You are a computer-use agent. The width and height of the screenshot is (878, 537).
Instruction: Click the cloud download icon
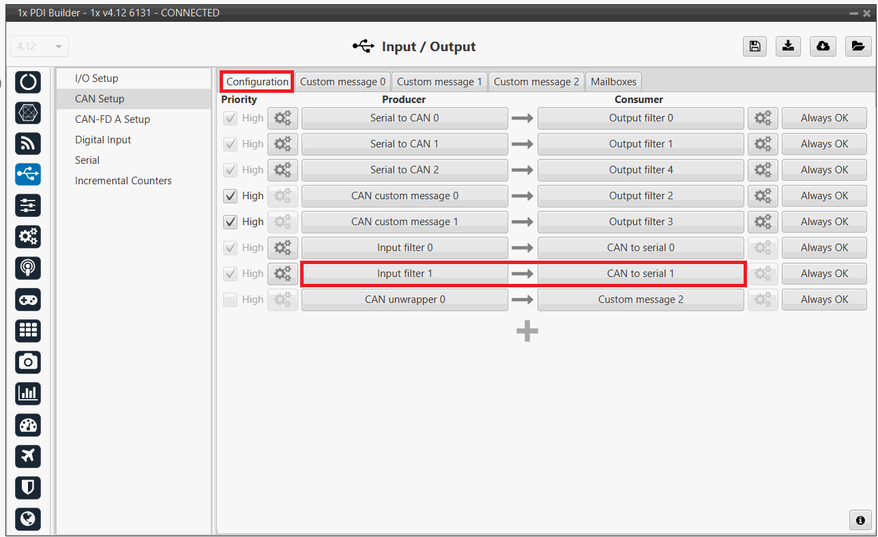[823, 46]
